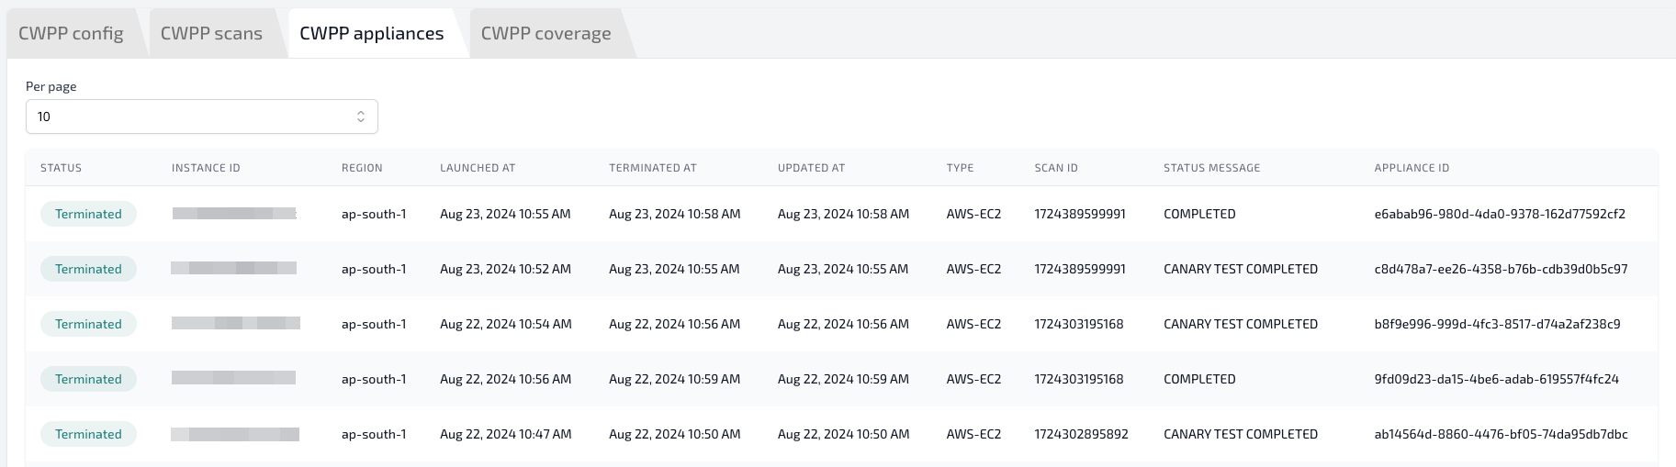Viewport: 1676px width, 467px height.
Task: Sort by the STATUS column header
Action: [61, 168]
